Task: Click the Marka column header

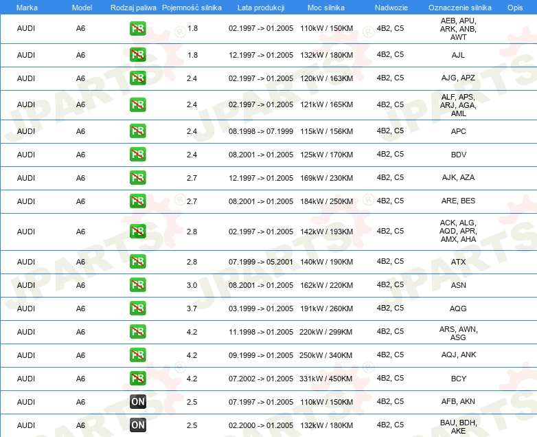Action: tap(27, 8)
